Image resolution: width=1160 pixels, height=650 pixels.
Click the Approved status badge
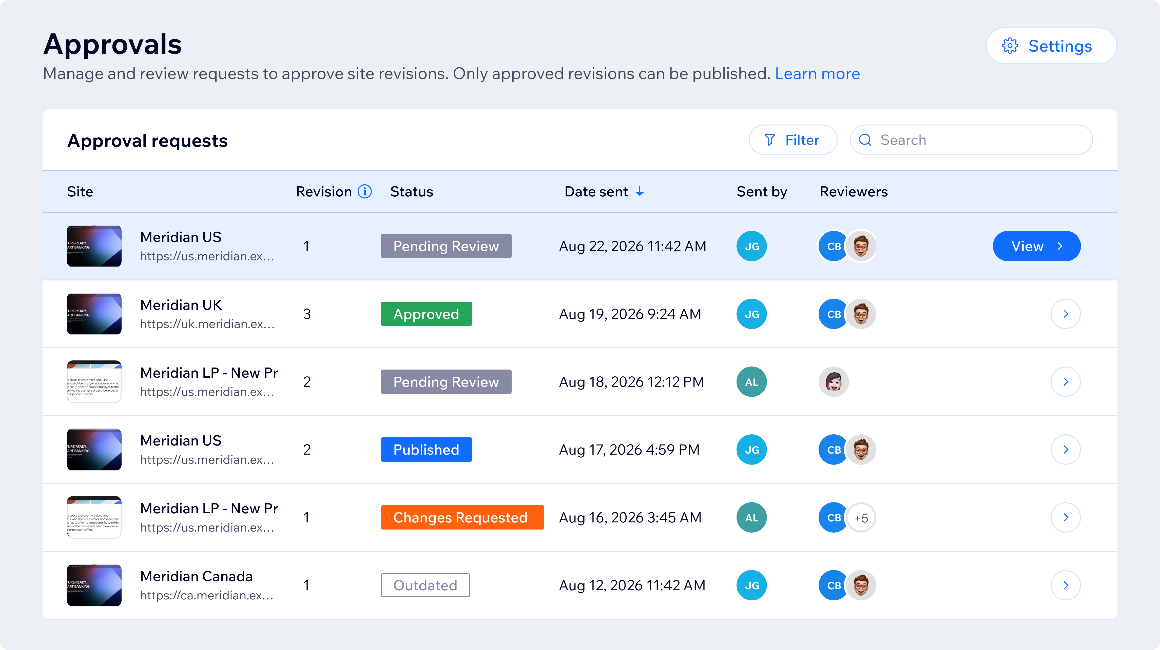[426, 314]
